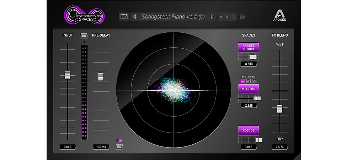Image resolution: width=347 pixels, height=160 pixels.
Task: Copy A to B with arrow button
Action: point(227,17)
